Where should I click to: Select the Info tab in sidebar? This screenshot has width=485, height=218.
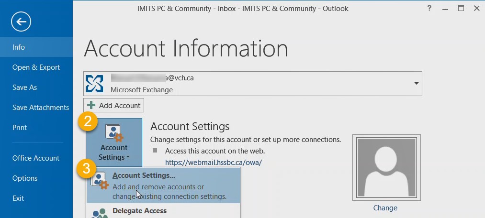tap(36, 47)
